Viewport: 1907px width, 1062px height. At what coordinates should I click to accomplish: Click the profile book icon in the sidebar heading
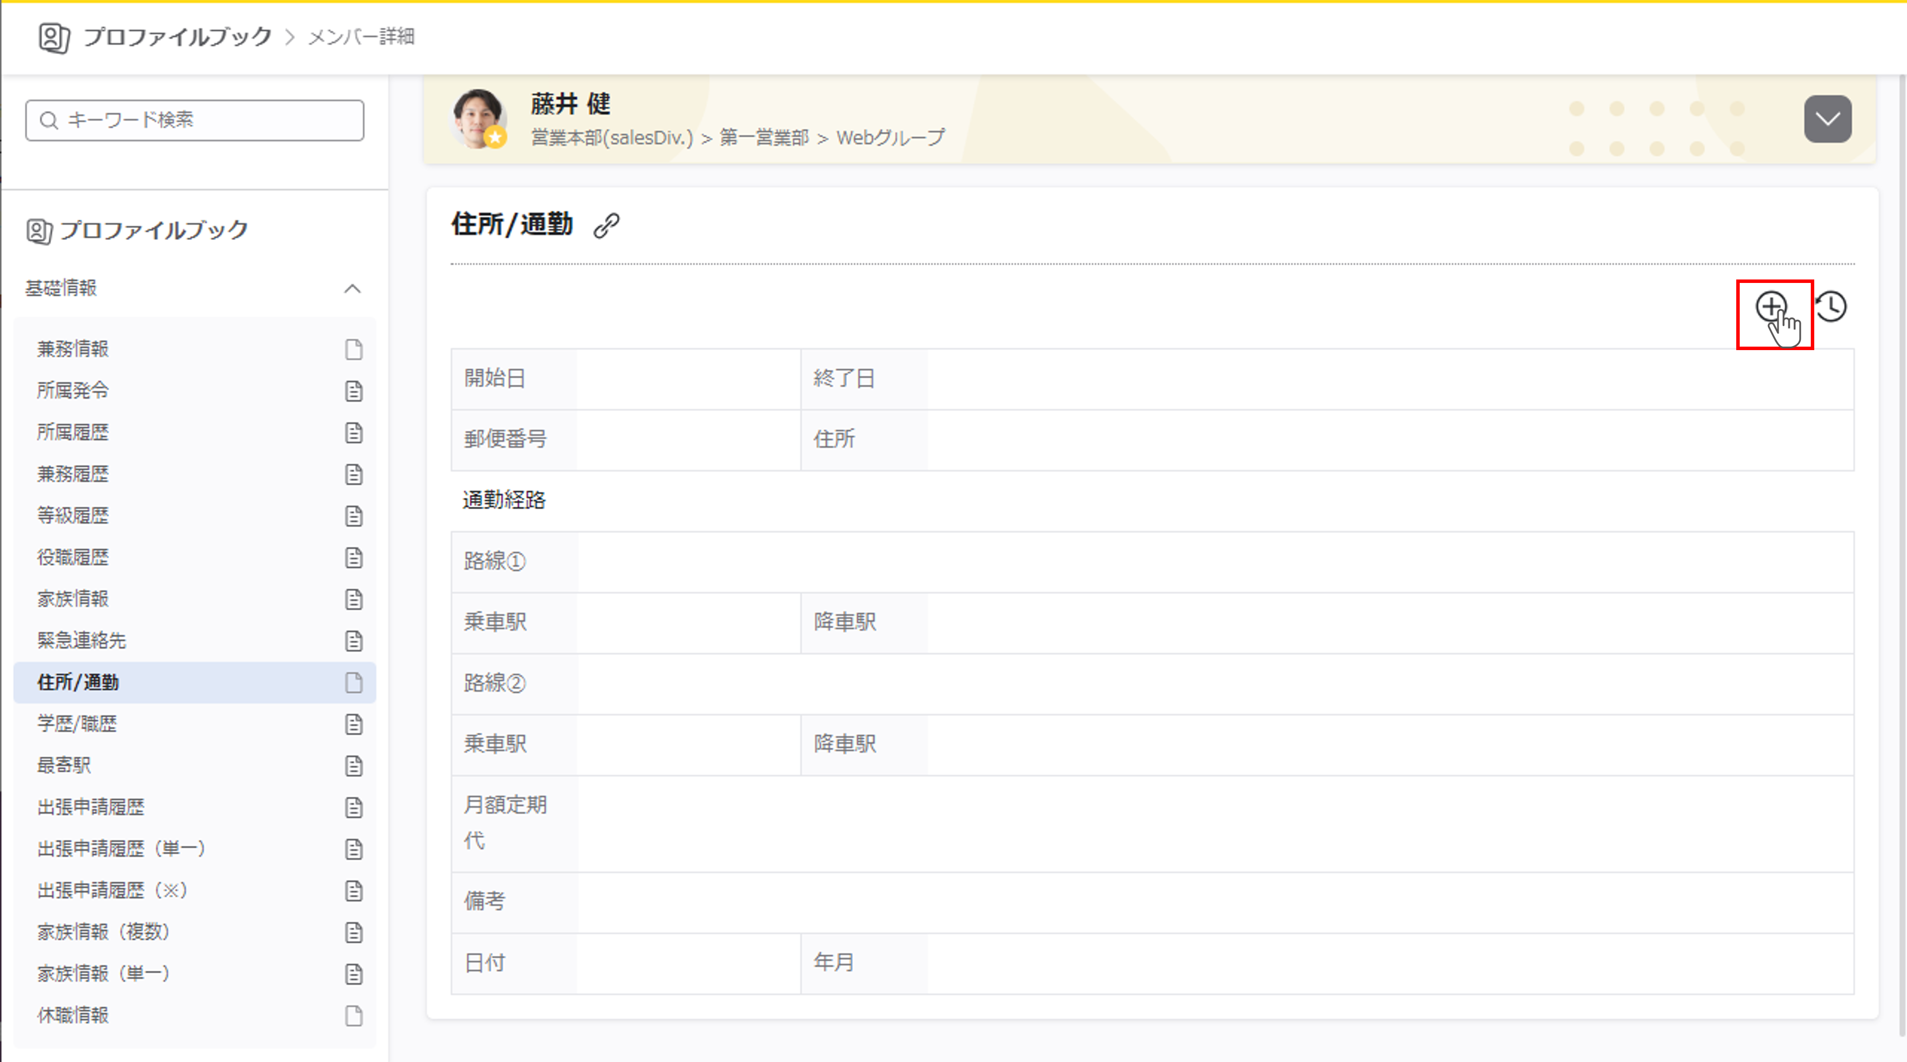click(x=39, y=231)
